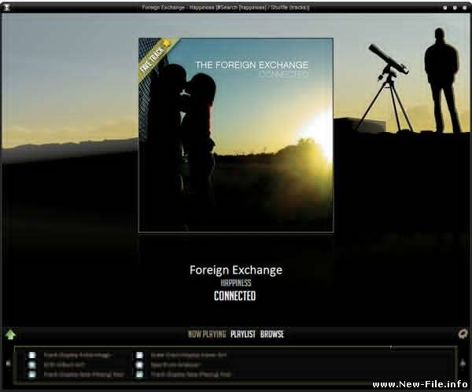Open the Playlist tab
The image size is (472, 392).
[243, 334]
